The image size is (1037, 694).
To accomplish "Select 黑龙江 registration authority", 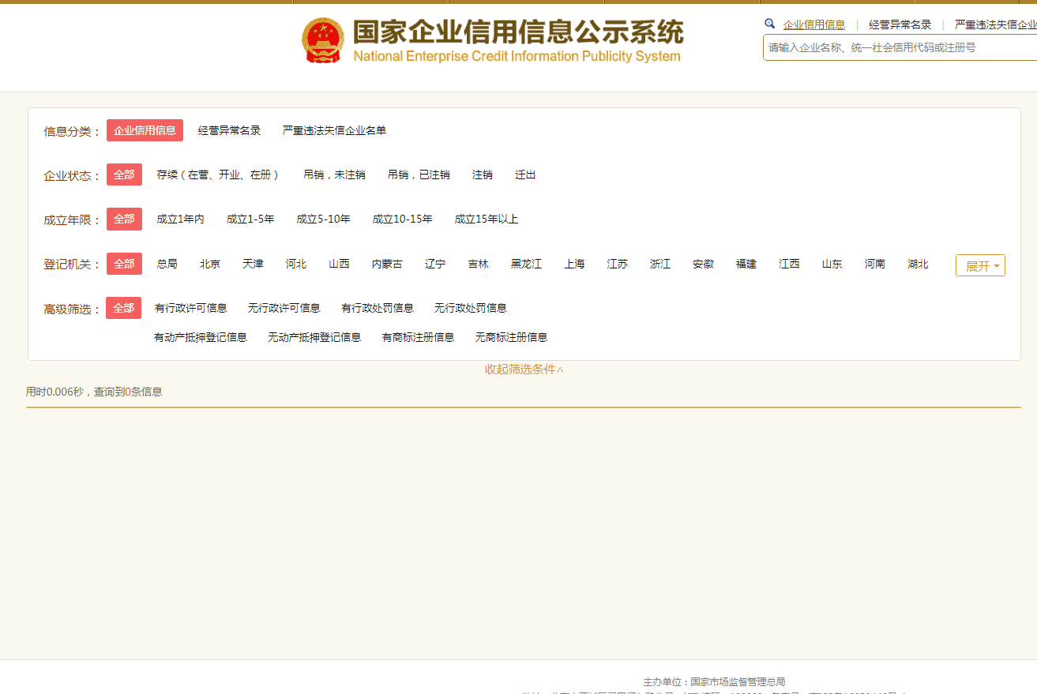I will pos(526,264).
